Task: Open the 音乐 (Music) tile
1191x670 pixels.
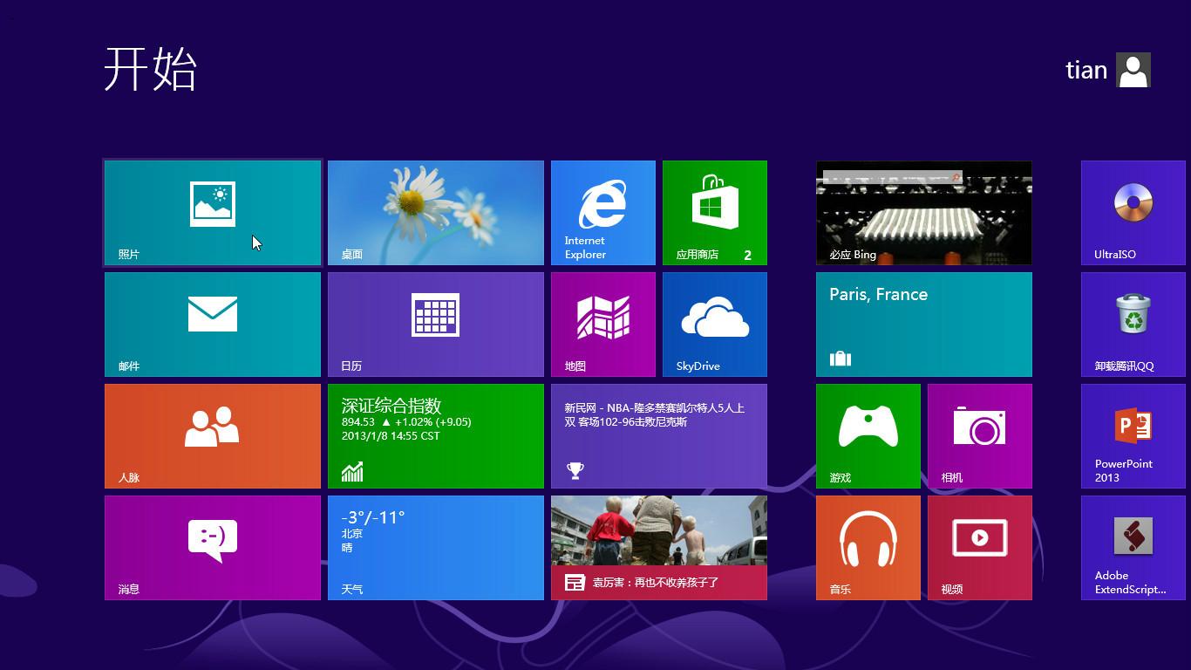Action: click(x=868, y=547)
